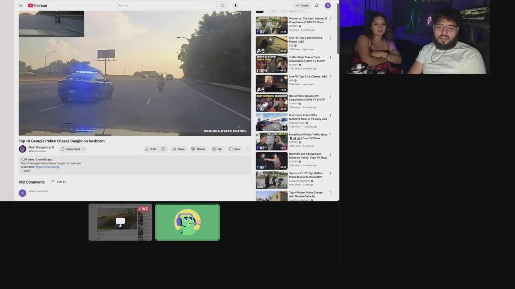Open the notifications bell
515x289 pixels.
pos(317,5)
